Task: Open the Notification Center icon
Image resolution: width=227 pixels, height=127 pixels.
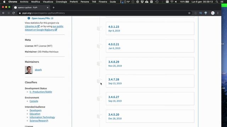Action: coord(222,2)
